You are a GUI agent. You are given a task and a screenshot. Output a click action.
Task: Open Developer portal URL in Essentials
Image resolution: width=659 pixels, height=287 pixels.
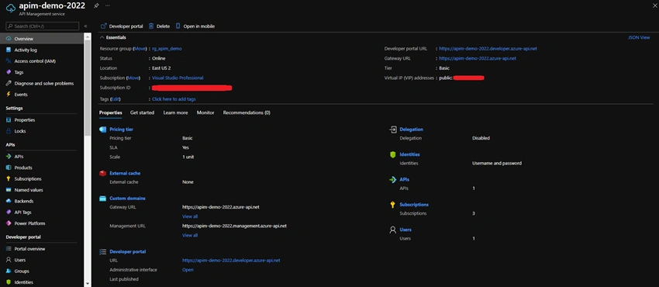(488, 49)
